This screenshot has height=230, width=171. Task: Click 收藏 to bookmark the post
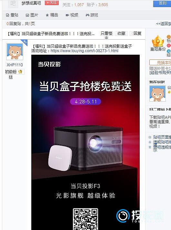(121, 33)
